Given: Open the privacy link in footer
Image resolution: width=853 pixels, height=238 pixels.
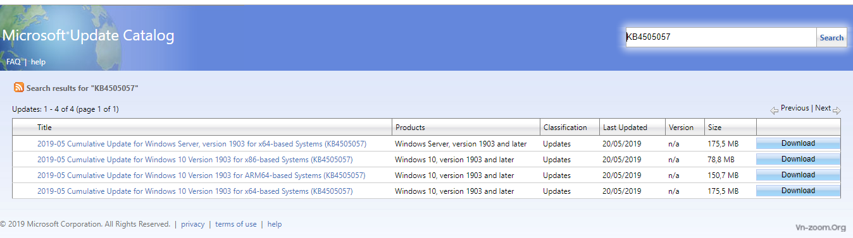Looking at the screenshot, I should pyautogui.click(x=193, y=224).
